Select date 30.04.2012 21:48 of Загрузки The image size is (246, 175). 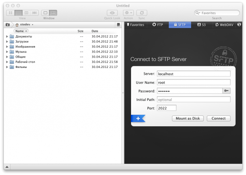[105, 41]
